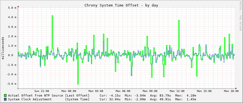Click the "Avg: 83.79u" value
The height and width of the screenshot is (103, 243).
tap(160, 95)
